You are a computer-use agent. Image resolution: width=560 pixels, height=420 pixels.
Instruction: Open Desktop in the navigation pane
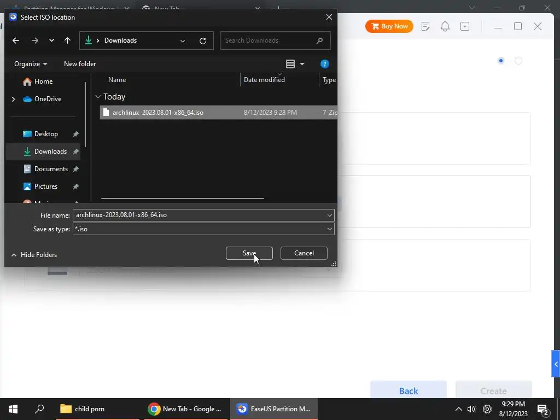(x=40, y=134)
